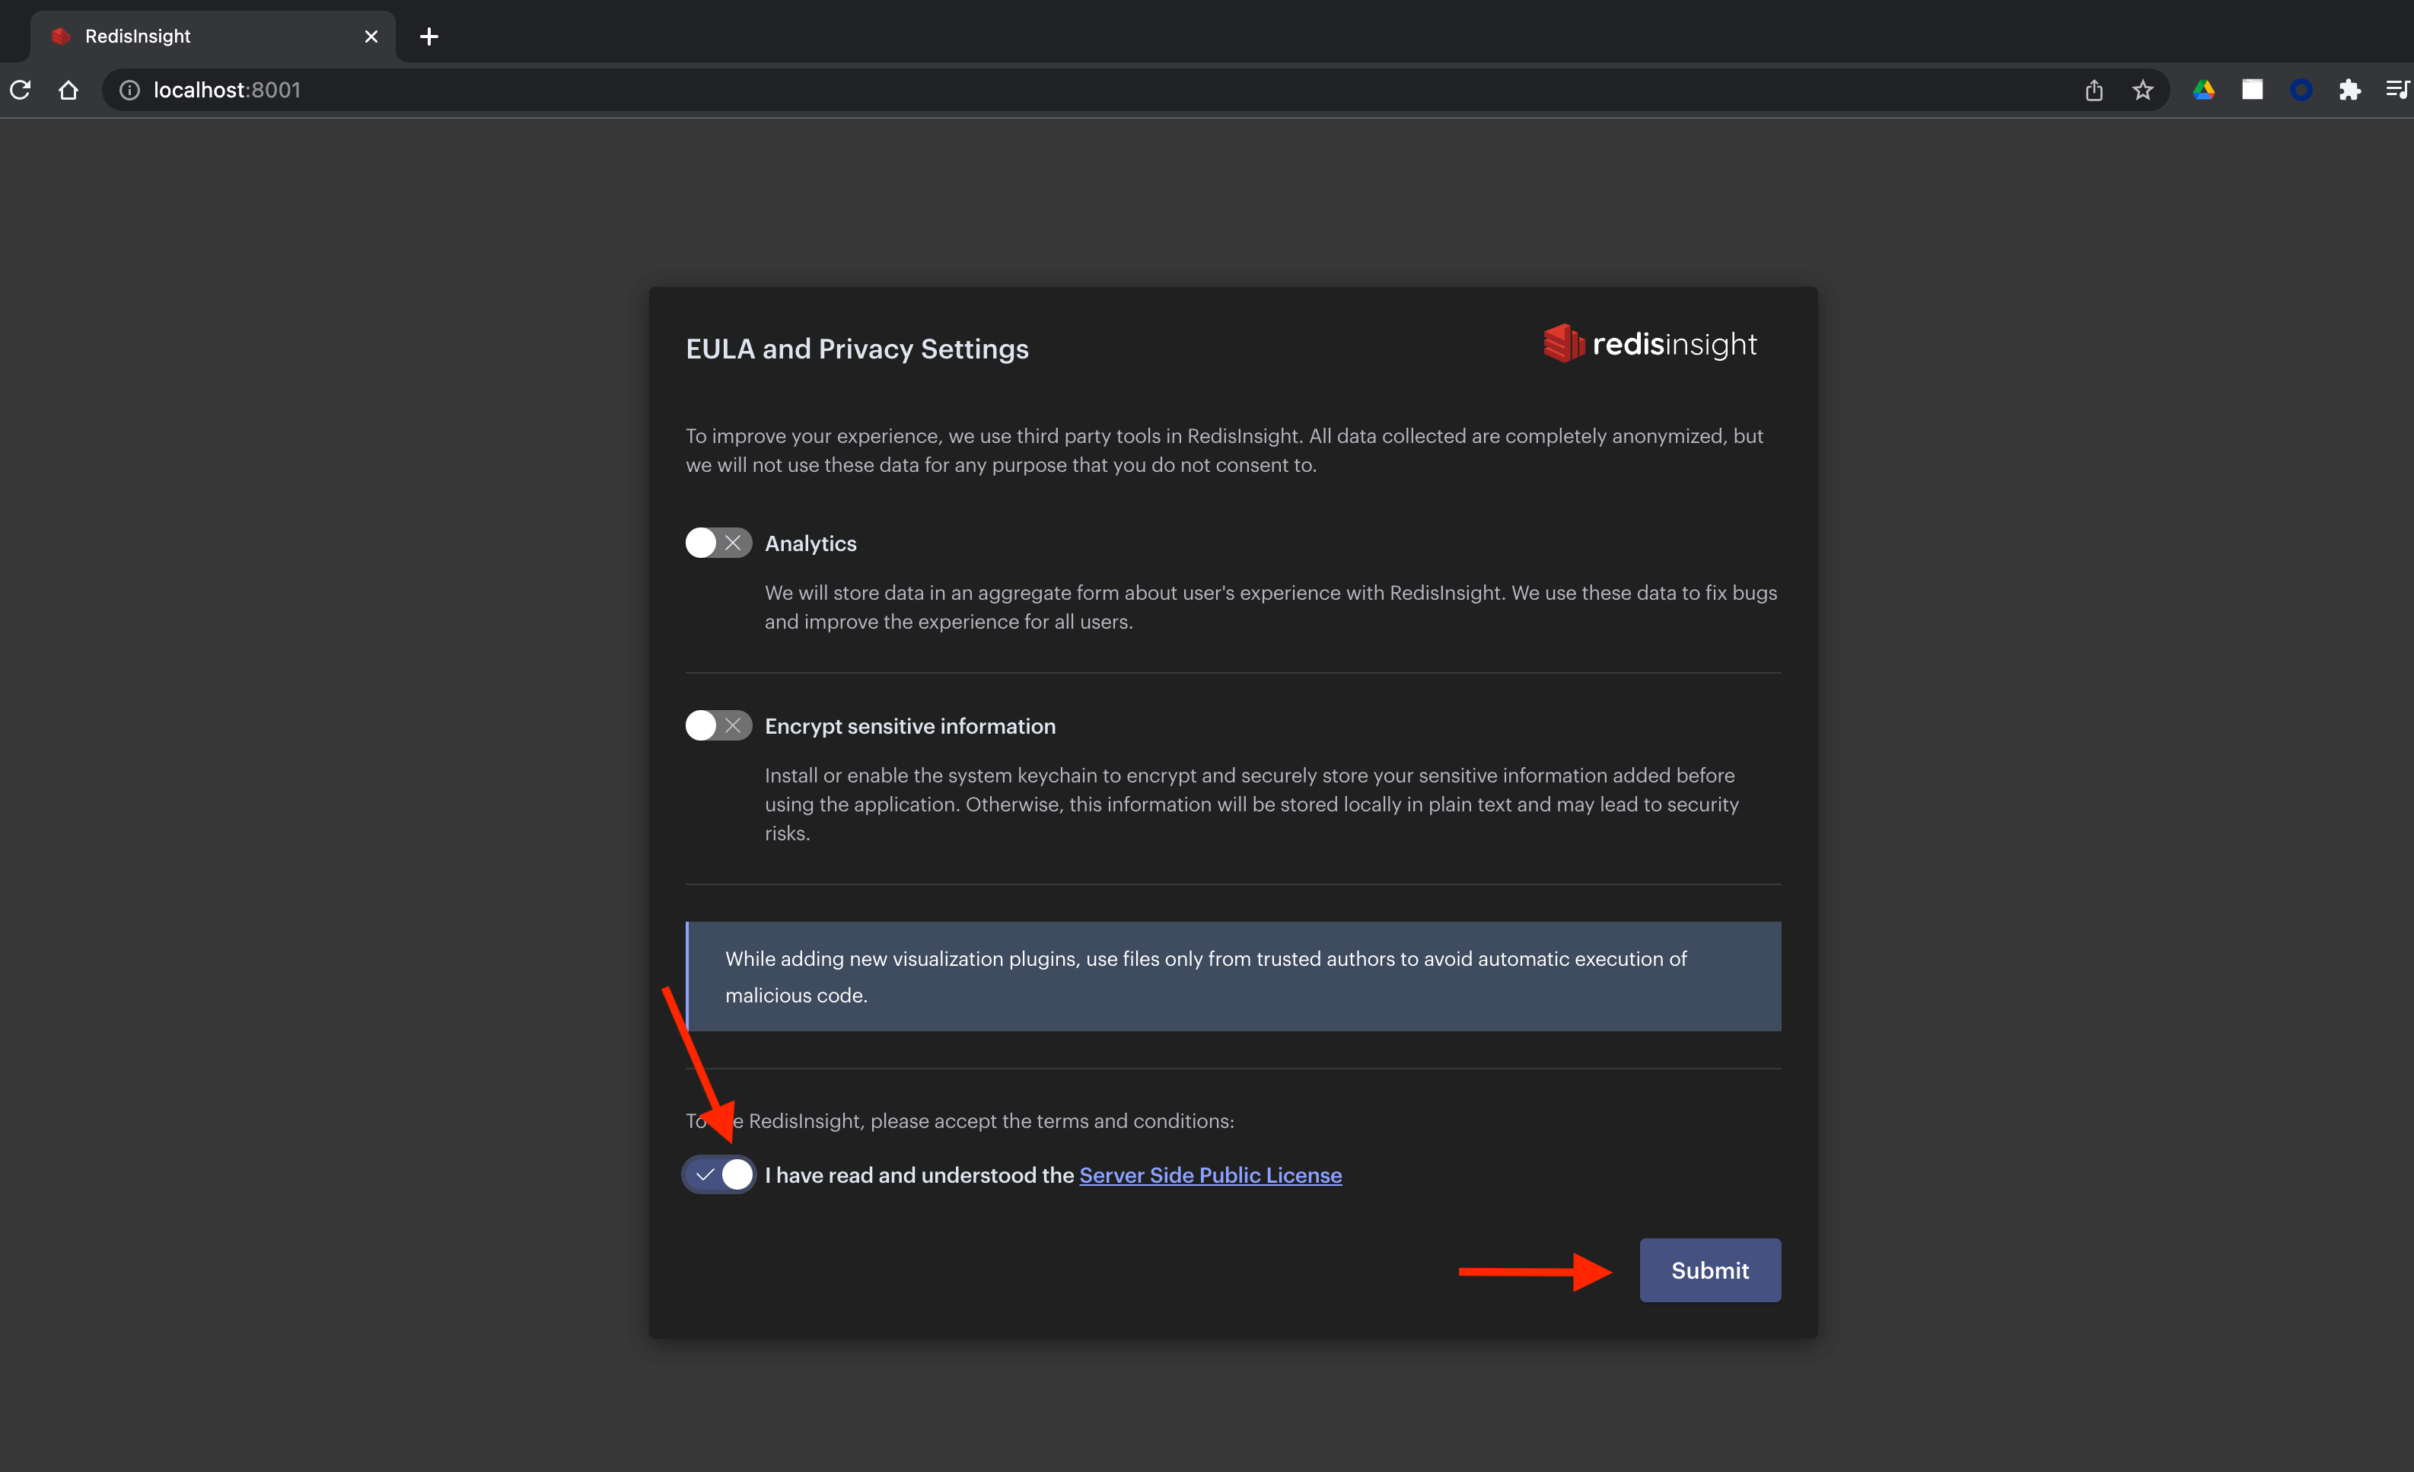Screen dimensions: 2414x1472
Task: Click the redisinsight logo
Action: pyautogui.click(x=1650, y=344)
